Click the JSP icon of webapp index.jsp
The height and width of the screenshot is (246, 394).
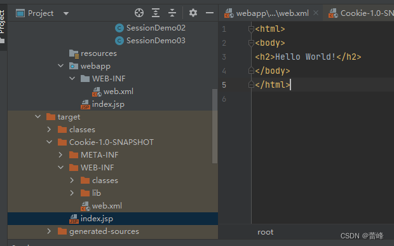85,104
